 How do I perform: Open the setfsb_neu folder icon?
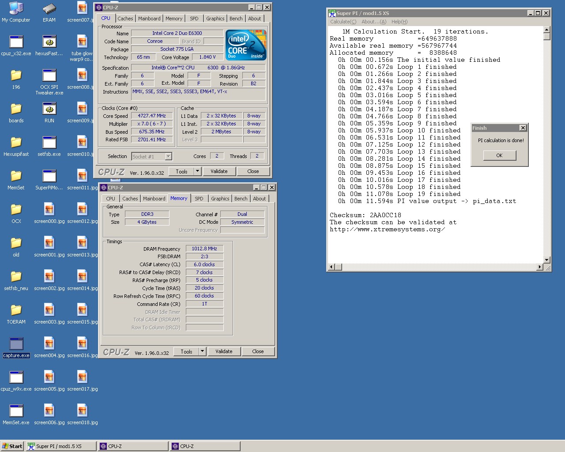click(x=16, y=280)
